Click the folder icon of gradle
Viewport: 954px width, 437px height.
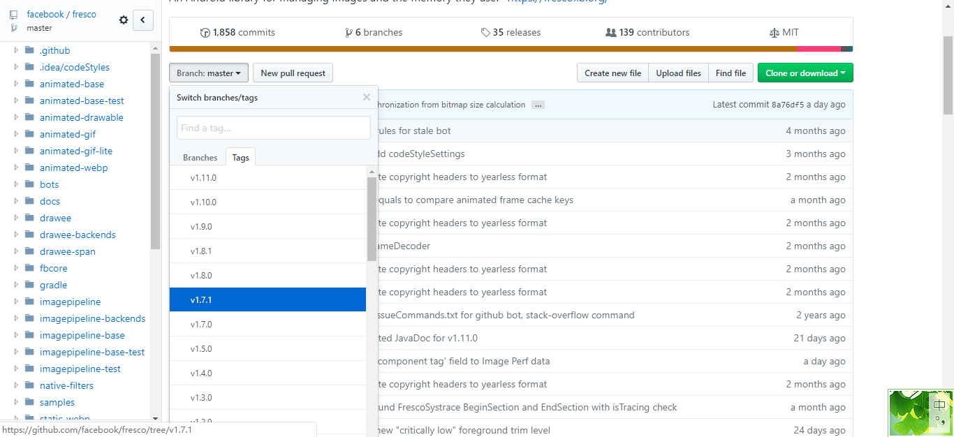tap(29, 285)
